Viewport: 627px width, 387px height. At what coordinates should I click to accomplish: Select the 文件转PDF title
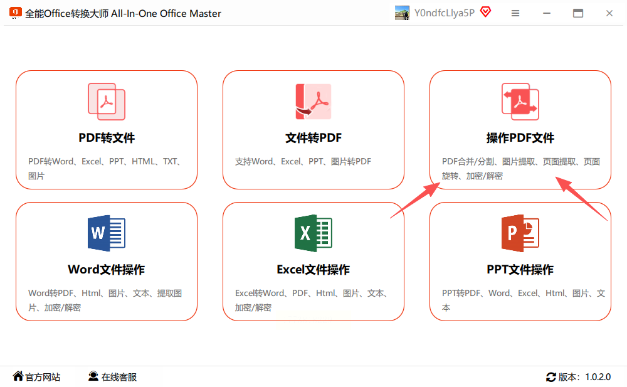pyautogui.click(x=313, y=137)
